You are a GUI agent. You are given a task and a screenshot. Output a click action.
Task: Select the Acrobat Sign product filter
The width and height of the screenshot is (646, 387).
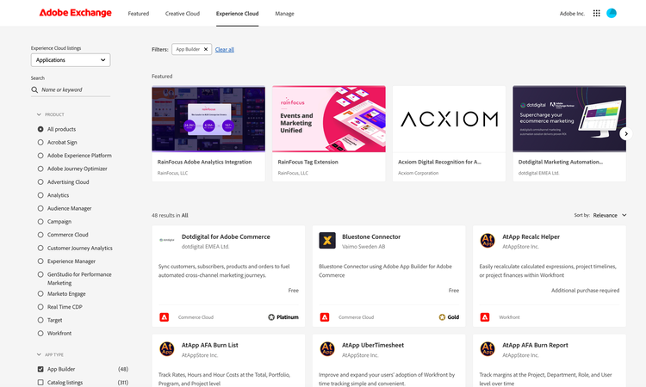(40, 142)
